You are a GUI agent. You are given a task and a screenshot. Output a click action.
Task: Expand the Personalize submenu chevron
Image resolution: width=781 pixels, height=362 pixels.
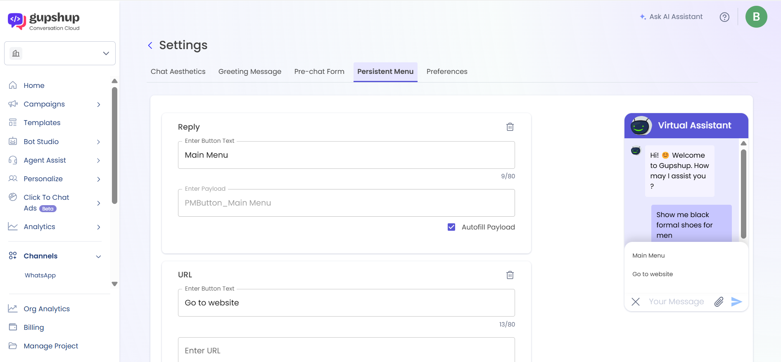coord(99,179)
